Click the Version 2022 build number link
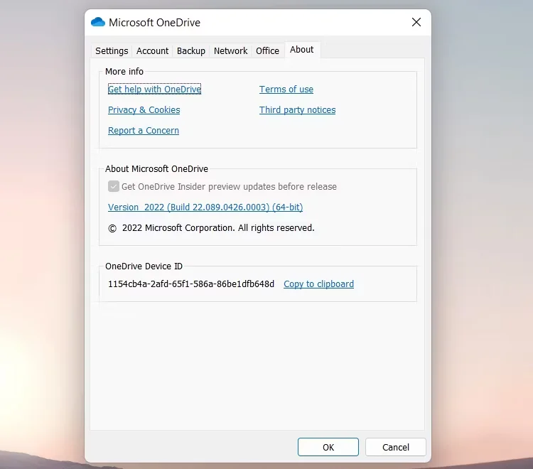 205,207
